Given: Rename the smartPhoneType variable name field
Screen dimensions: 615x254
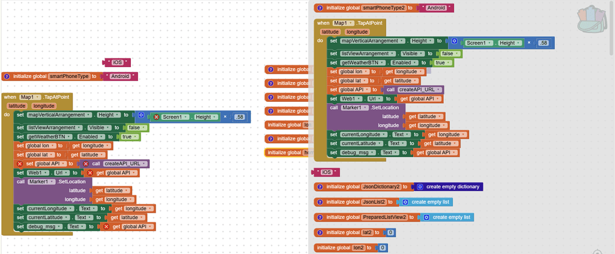Looking at the screenshot, I should pos(70,76).
